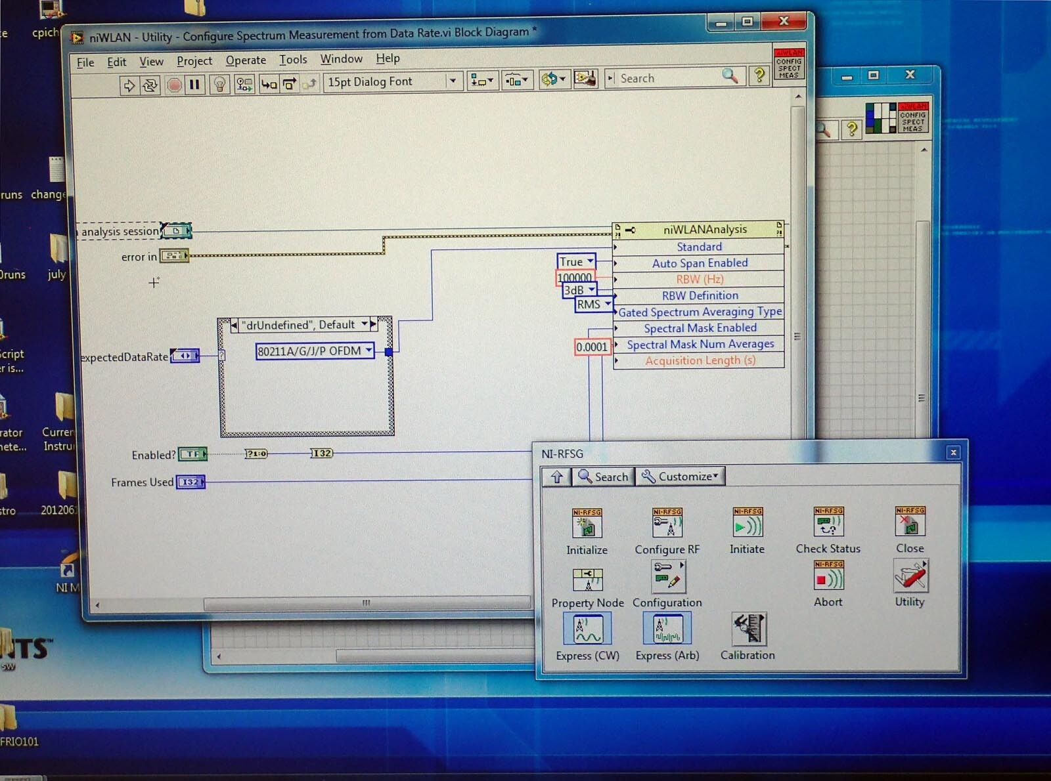Click the Abort Execution stop button

174,85
